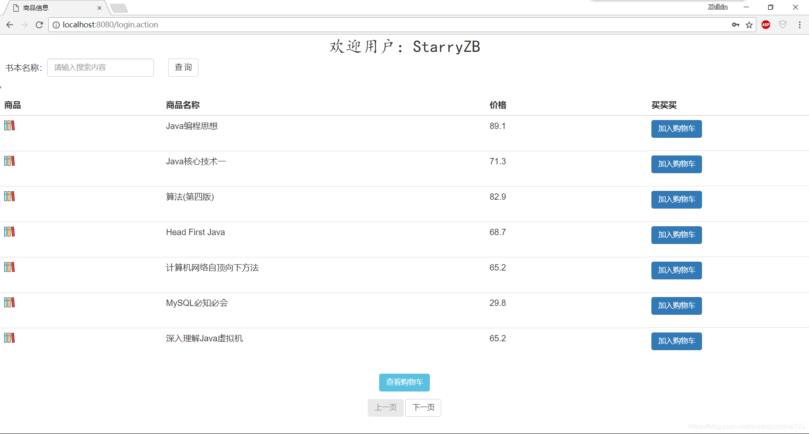Add MySQL必知必会 to cart
This screenshot has width=809, height=434.
(x=677, y=306)
